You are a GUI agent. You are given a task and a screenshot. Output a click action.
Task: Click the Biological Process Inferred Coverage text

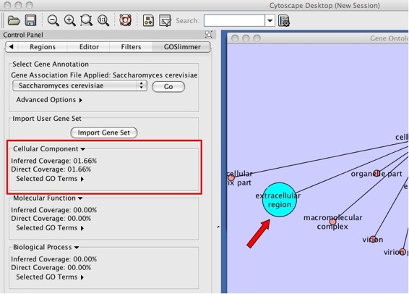53,259
